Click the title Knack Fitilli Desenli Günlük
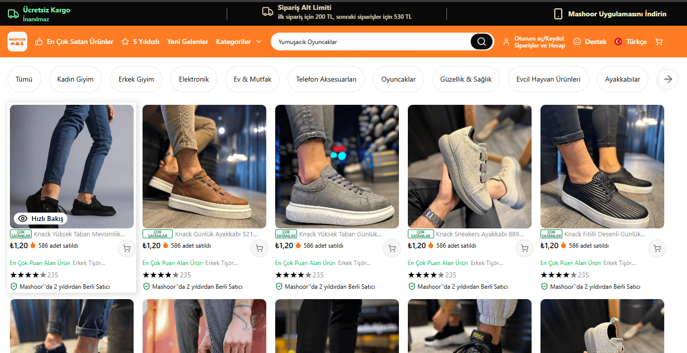Image resolution: width=687 pixels, height=353 pixels. click(605, 234)
